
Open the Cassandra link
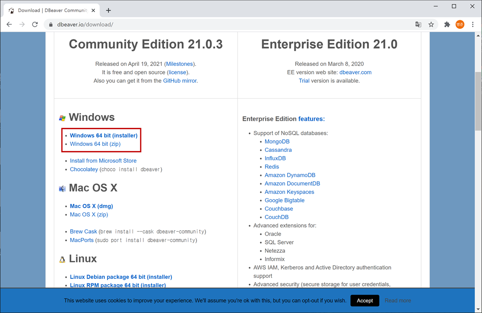click(x=278, y=150)
